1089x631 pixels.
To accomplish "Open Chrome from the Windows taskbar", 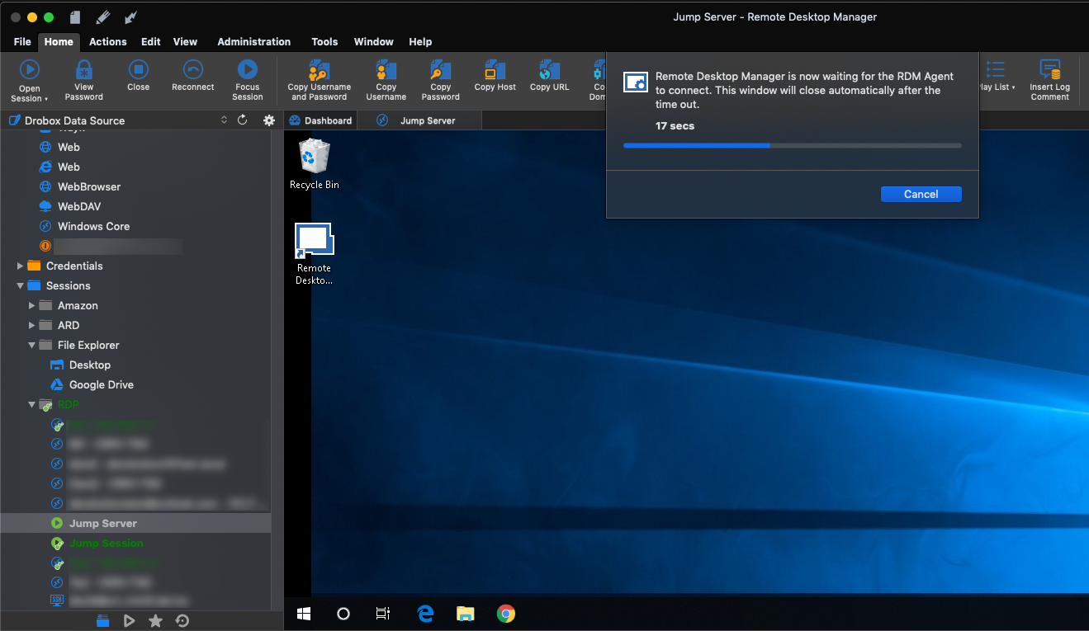I will (x=506, y=614).
